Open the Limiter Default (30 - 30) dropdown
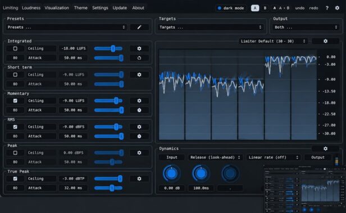Screen dimensions: 346x213 [x=273, y=41]
